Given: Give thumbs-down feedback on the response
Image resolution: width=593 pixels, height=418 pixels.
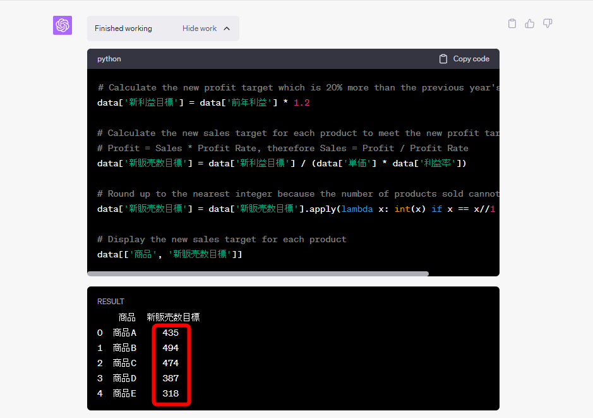Looking at the screenshot, I should click(x=547, y=23).
